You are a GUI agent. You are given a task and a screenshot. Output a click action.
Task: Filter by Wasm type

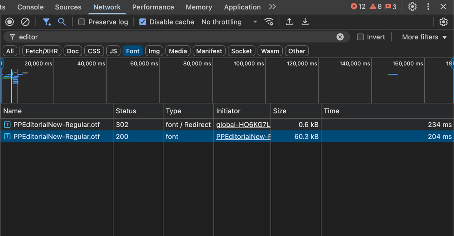point(270,51)
